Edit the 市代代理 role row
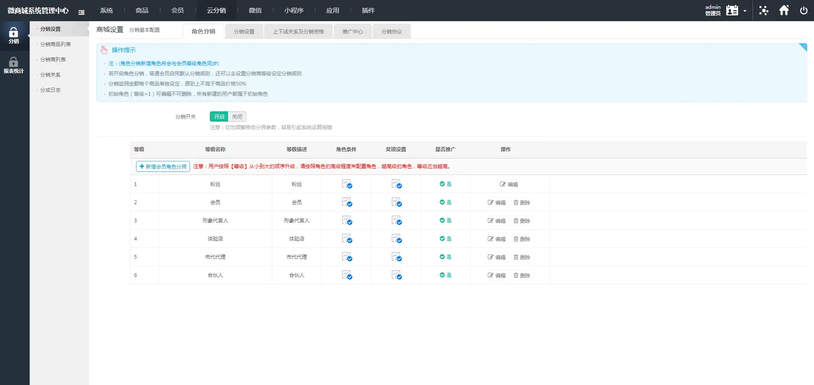This screenshot has width=814, height=385. click(x=496, y=257)
